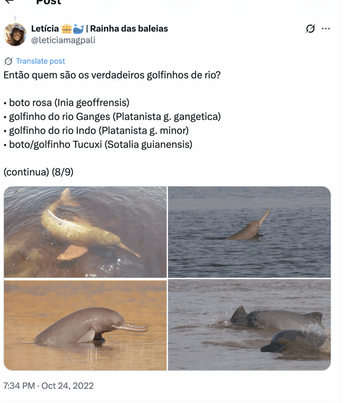The width and height of the screenshot is (347, 403).
Task: Click the Post header title
Action: click(x=48, y=2)
